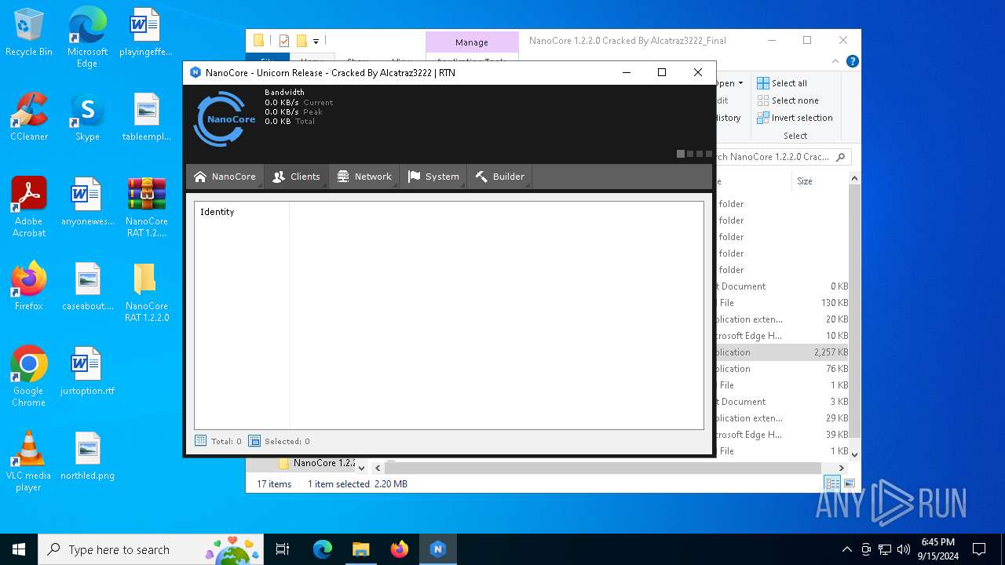1005x565 pixels.
Task: Click the Open dropdown arrow in ribbon
Action: click(x=740, y=83)
